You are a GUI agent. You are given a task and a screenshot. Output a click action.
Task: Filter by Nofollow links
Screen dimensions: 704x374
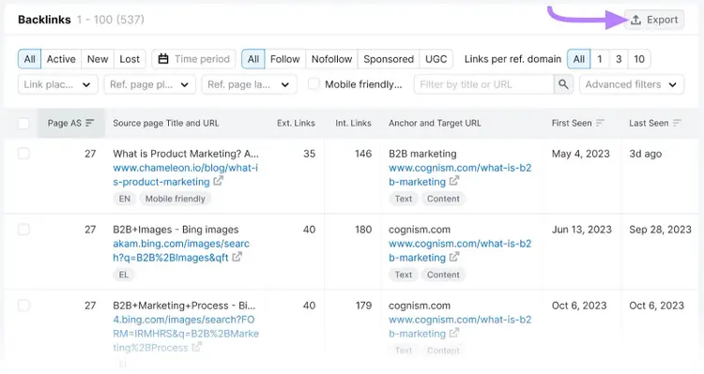(331, 59)
